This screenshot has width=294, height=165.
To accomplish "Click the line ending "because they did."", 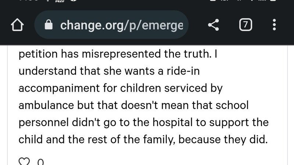I will tap(142, 140).
